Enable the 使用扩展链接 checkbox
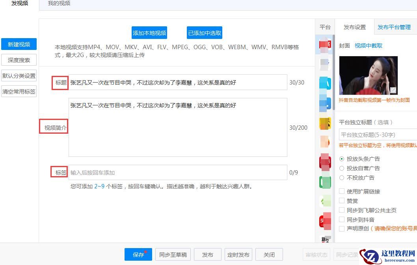417x265 pixels. [342, 191]
